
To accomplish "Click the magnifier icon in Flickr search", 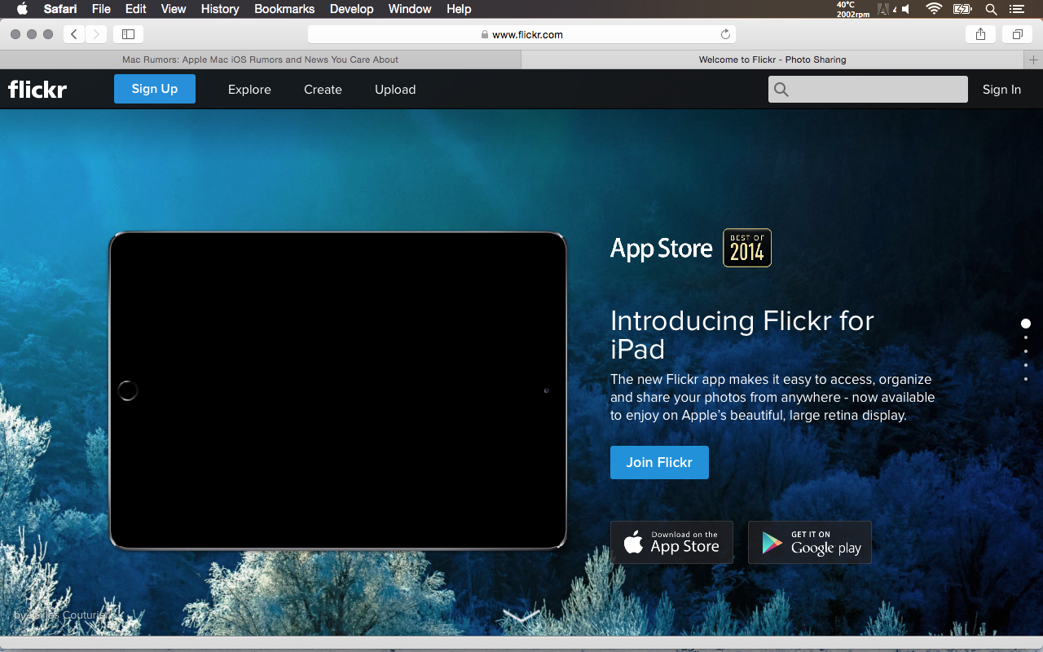I will click(x=781, y=90).
